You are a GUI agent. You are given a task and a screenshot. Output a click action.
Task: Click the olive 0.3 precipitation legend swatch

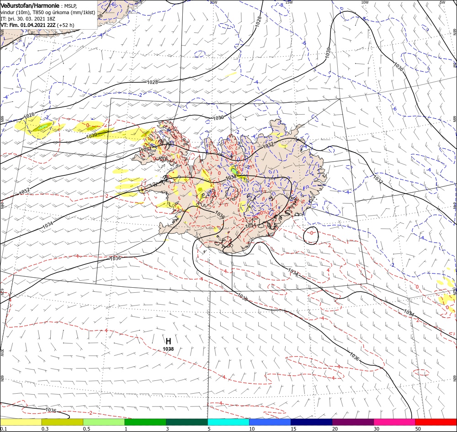point(62,422)
